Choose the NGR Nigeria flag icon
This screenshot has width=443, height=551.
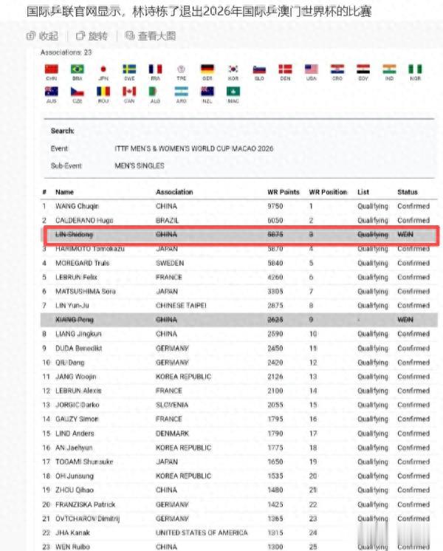tap(416, 69)
